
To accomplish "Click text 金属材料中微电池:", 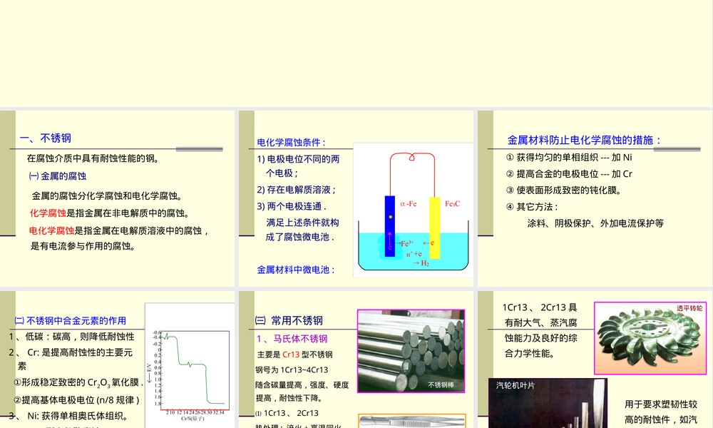I will [x=296, y=270].
